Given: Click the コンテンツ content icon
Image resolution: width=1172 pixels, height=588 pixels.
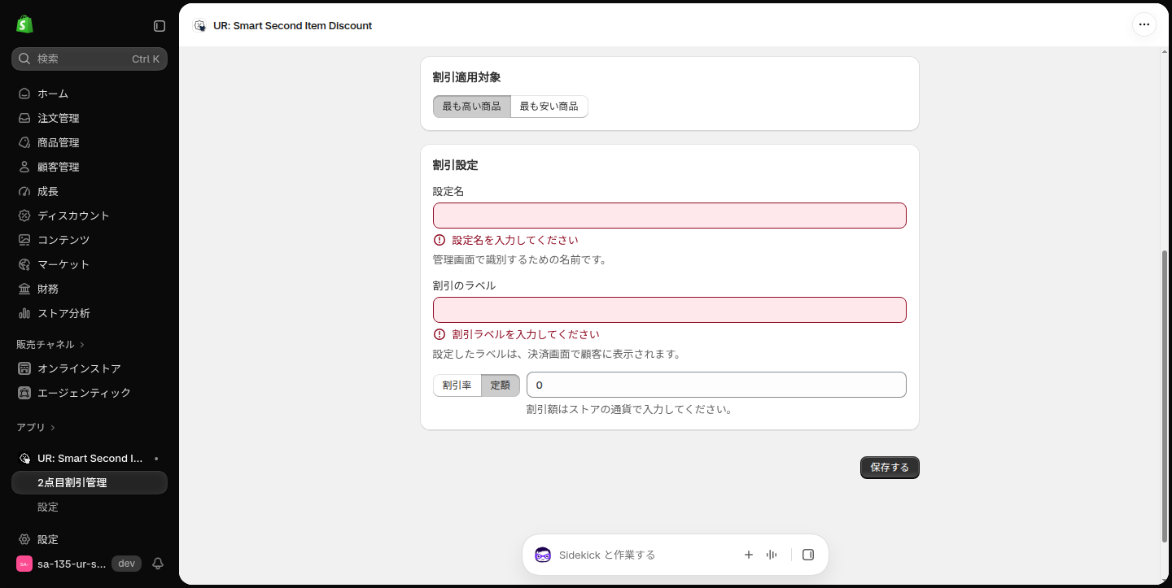Looking at the screenshot, I should coord(24,240).
